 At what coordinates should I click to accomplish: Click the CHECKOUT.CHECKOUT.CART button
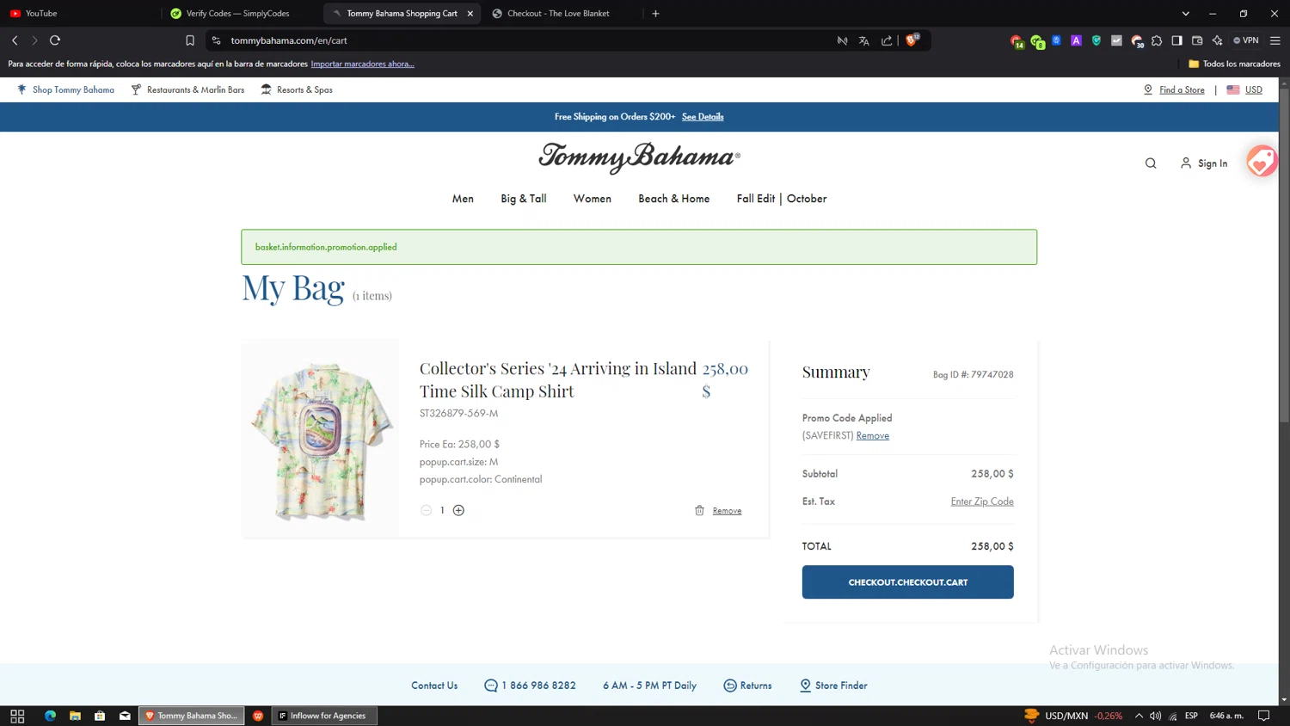tap(907, 582)
